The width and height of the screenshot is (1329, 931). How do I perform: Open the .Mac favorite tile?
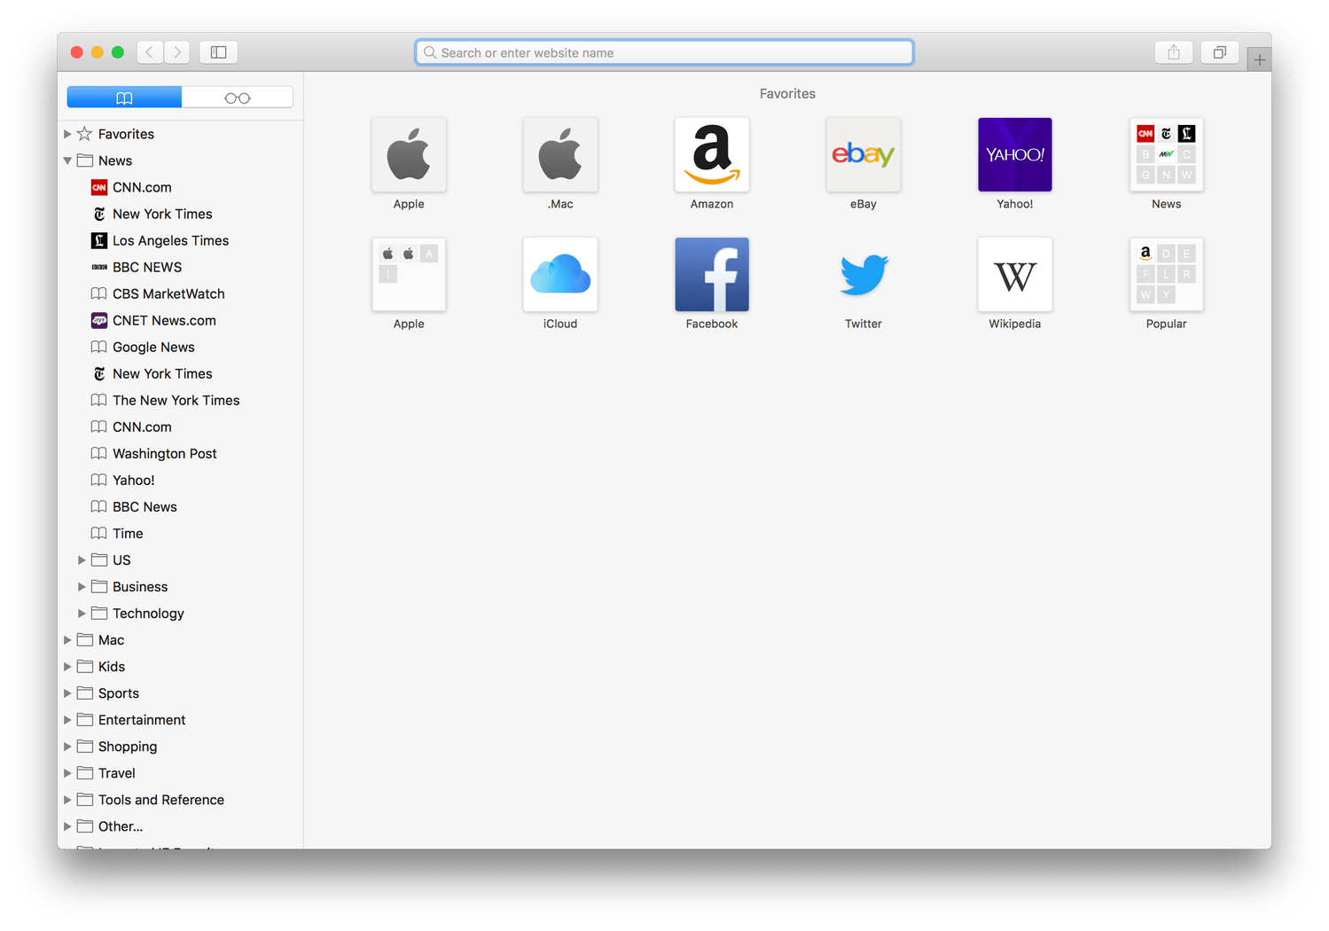coord(560,154)
